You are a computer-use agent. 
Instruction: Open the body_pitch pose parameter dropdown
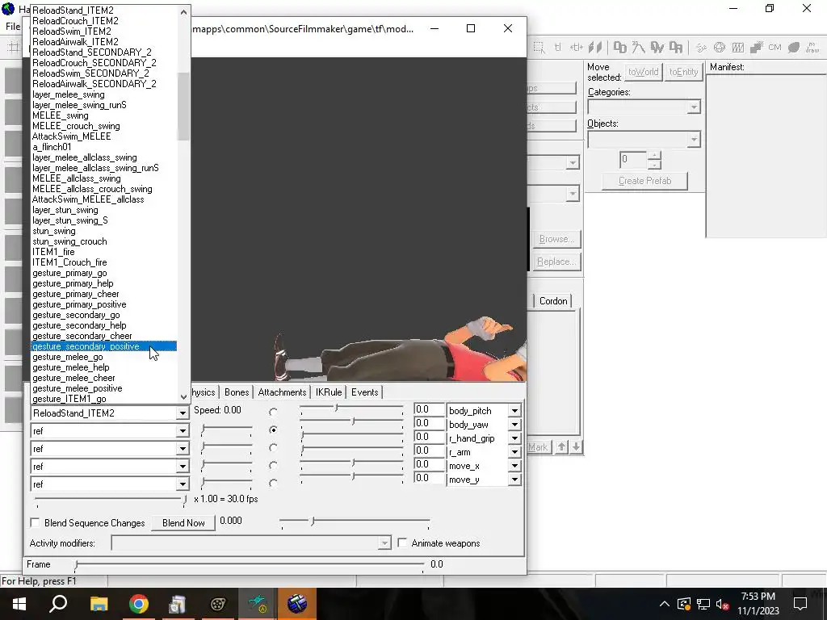[x=514, y=411]
